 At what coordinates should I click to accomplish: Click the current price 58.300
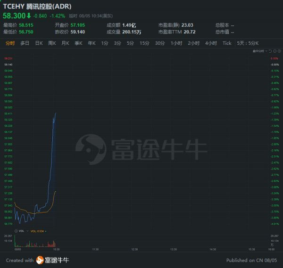point(14,16)
